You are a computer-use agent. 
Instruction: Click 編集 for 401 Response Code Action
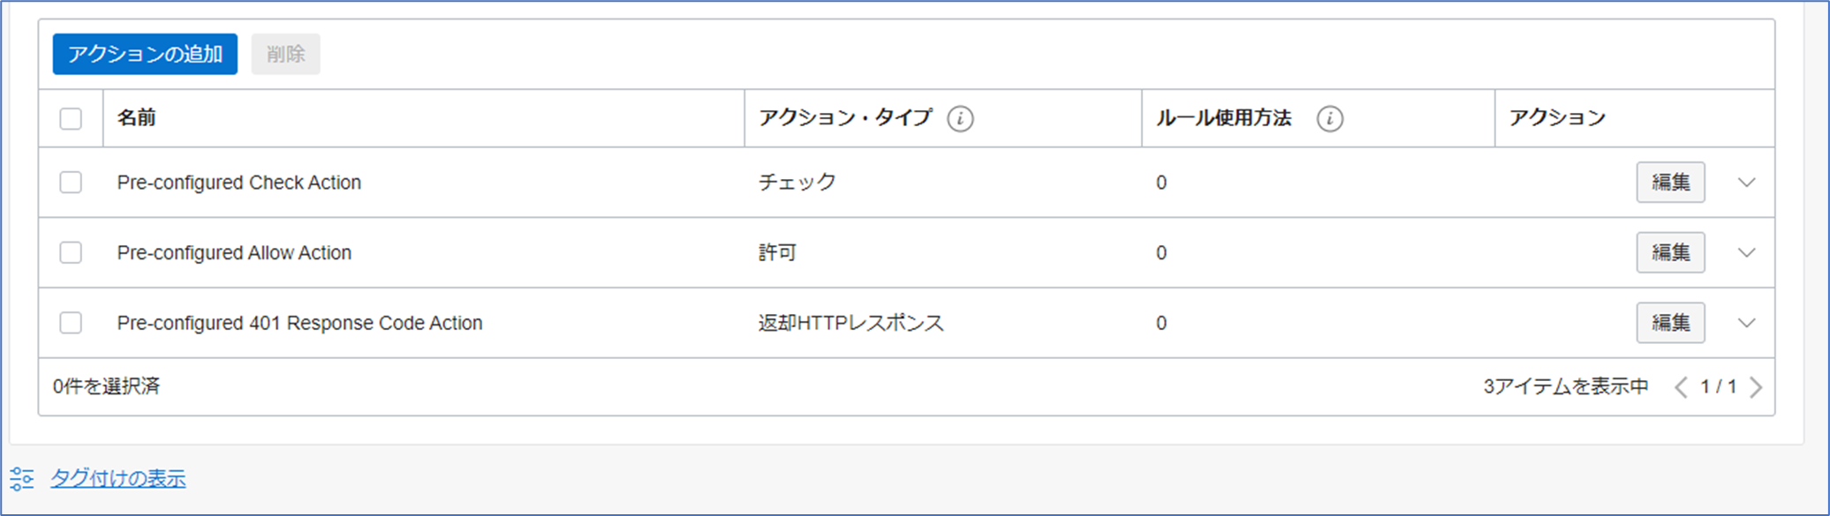1670,323
